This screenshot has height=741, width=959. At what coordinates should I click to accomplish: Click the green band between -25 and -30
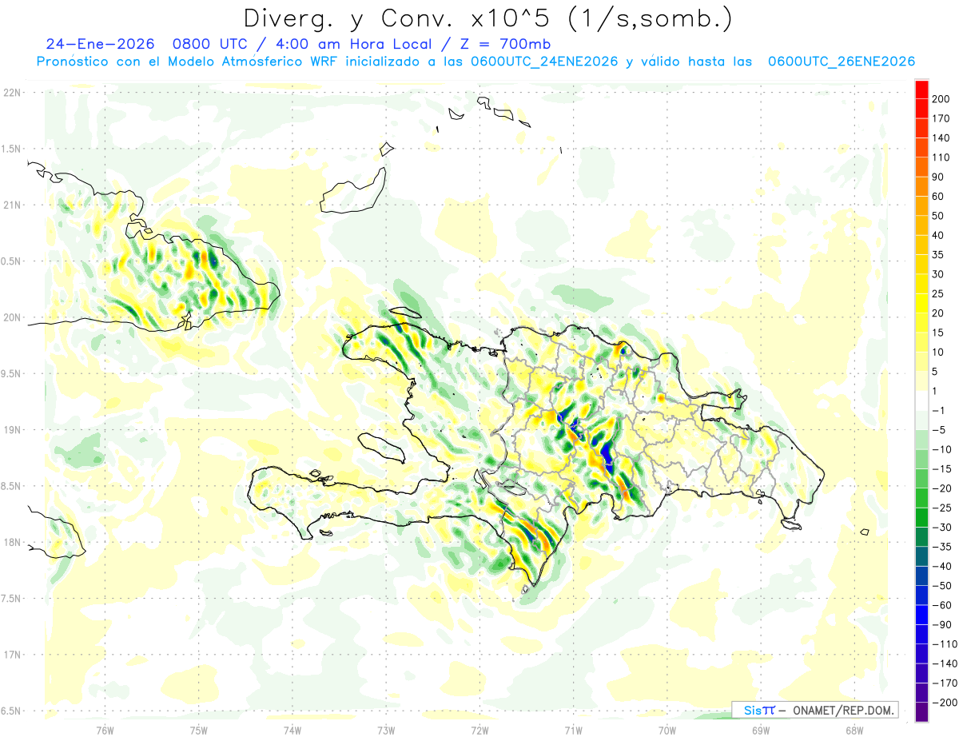click(x=921, y=517)
